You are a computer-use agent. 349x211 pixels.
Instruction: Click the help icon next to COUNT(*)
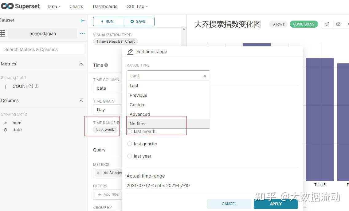pyautogui.click(x=37, y=86)
